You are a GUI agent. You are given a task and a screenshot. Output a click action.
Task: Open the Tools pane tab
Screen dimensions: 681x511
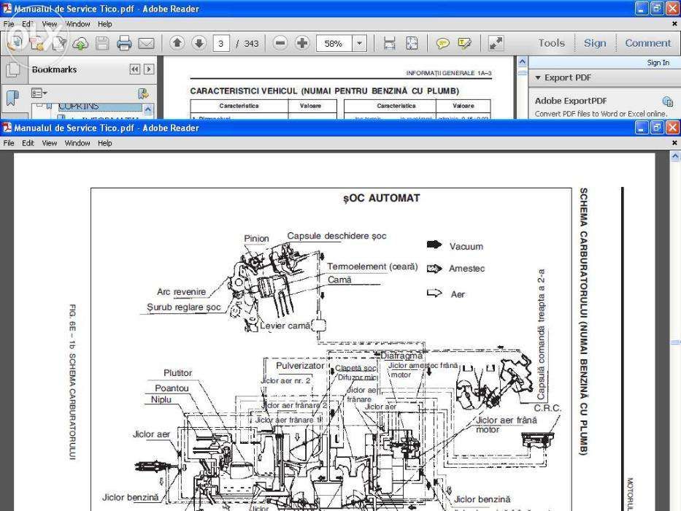(x=552, y=43)
